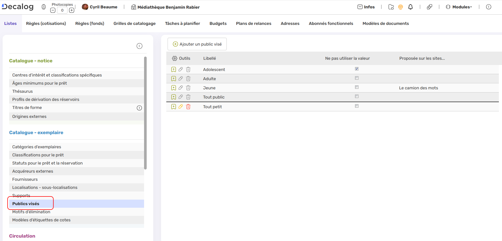Uncheck the Adolescent 'Ne pas utiliser' checkbox
Screen dimensions: 502x241
tap(357, 69)
